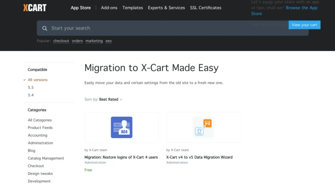Focus the Start your search field
The image size is (335, 184).
[x=173, y=28]
